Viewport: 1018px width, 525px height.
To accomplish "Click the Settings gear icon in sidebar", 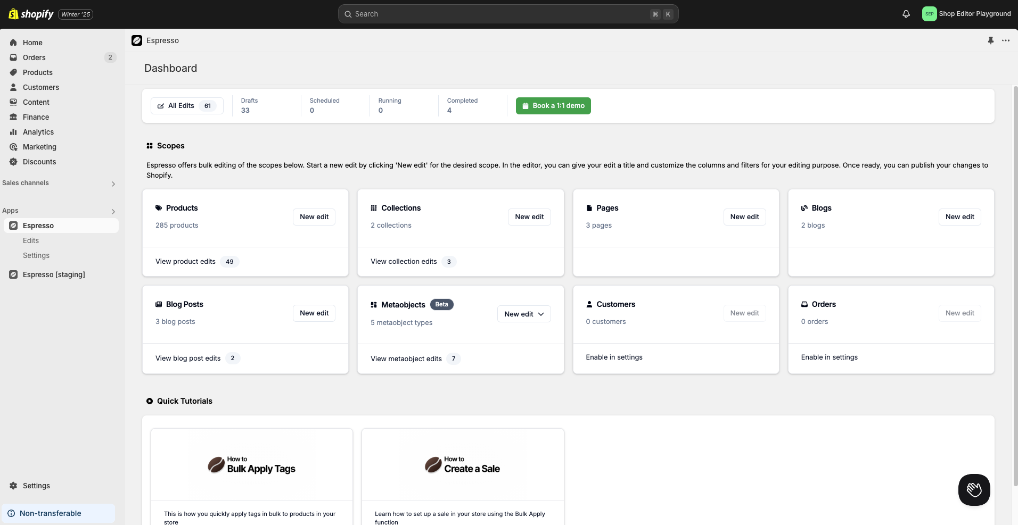I will point(13,486).
